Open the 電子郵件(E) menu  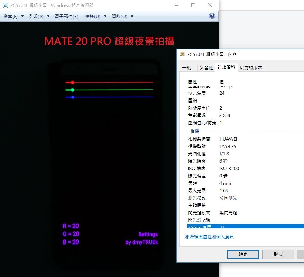click(x=66, y=17)
